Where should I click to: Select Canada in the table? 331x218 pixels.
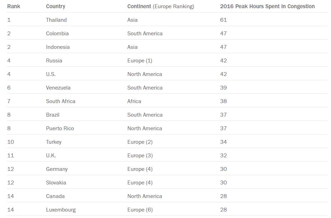point(55,196)
